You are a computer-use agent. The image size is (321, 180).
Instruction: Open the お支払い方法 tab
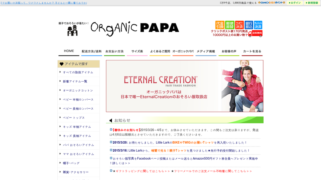114,52
